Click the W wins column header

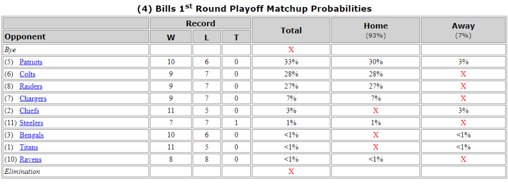tap(171, 37)
